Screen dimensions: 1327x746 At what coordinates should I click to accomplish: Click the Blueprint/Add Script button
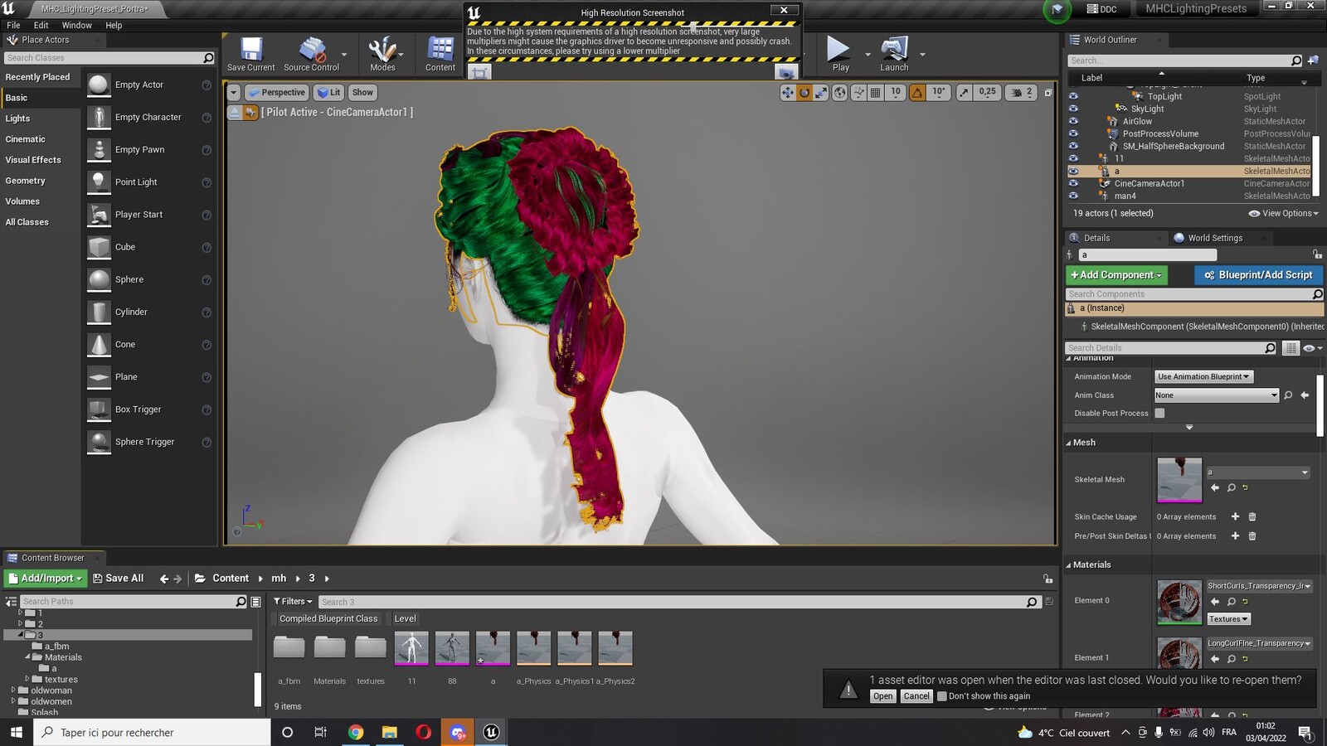tap(1258, 275)
